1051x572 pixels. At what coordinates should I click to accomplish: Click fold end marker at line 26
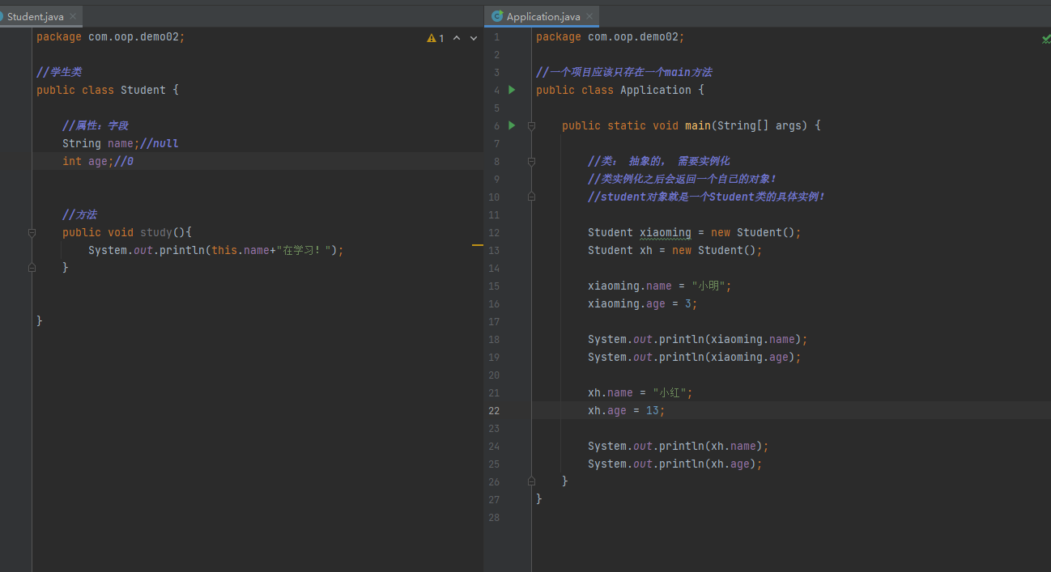pyautogui.click(x=531, y=481)
